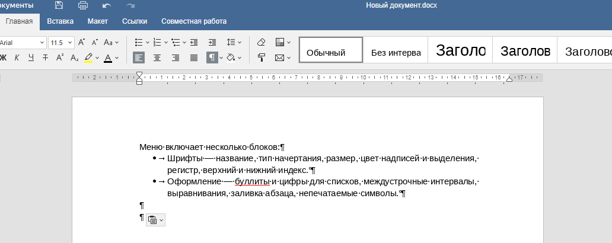612x243 pixels.
Task: Apply a bulleted list
Action: 139,42
